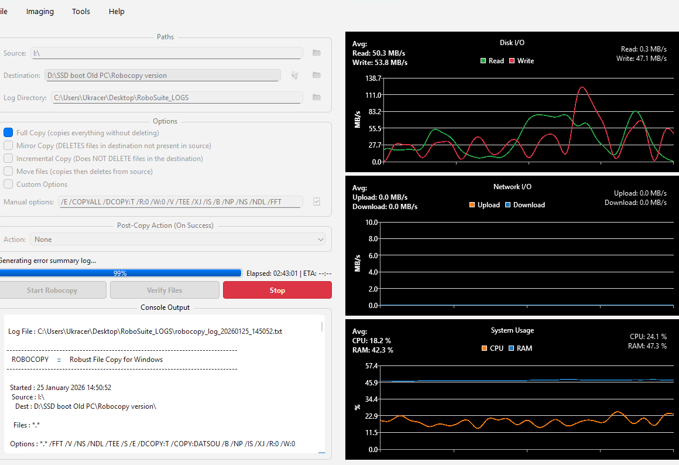Image resolution: width=679 pixels, height=465 pixels.
Task: Enable the Mirror Copy checkbox
Action: [x=8, y=146]
